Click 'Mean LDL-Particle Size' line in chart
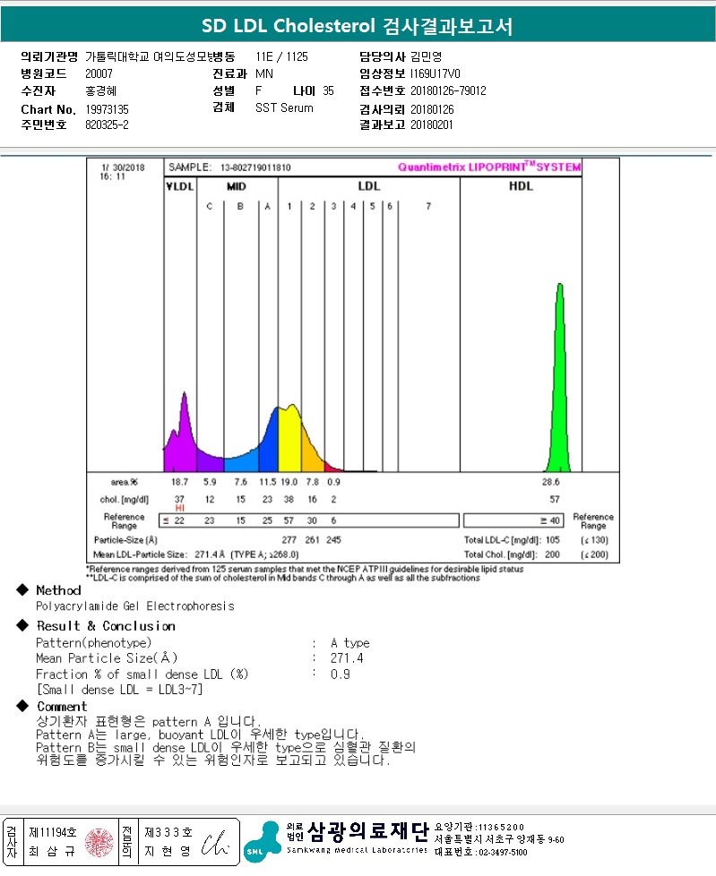Image resolution: width=716 pixels, height=876 pixels. point(195,554)
